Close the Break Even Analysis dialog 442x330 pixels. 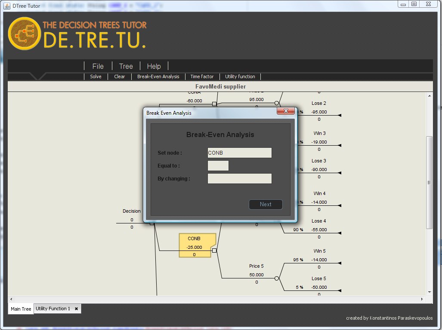[x=285, y=112]
